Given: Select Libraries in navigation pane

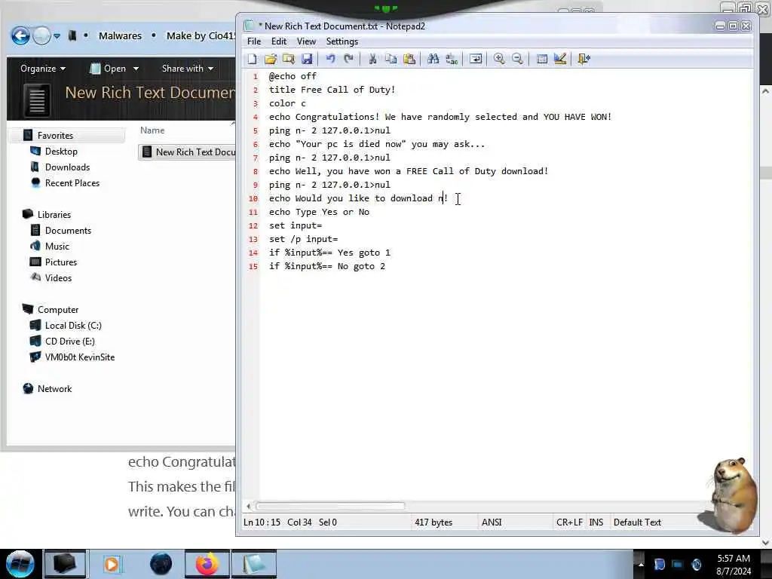Looking at the screenshot, I should [x=54, y=215].
